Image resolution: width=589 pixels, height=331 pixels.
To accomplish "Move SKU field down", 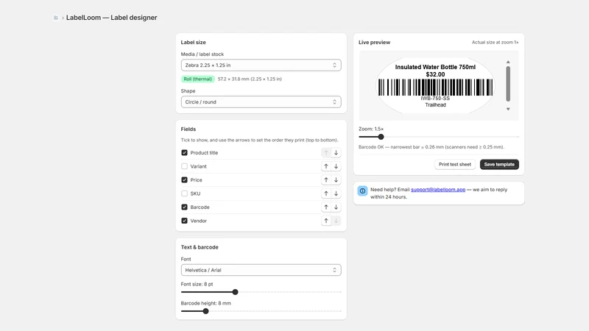I will point(336,193).
